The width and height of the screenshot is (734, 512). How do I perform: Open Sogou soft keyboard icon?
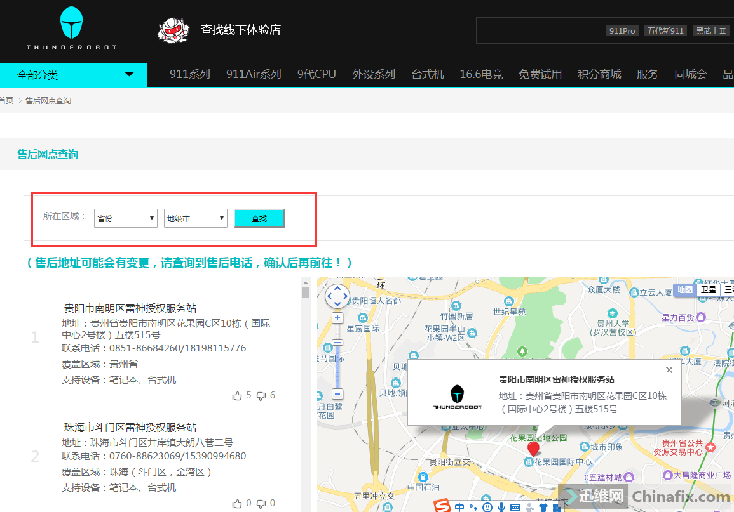pyautogui.click(x=515, y=508)
